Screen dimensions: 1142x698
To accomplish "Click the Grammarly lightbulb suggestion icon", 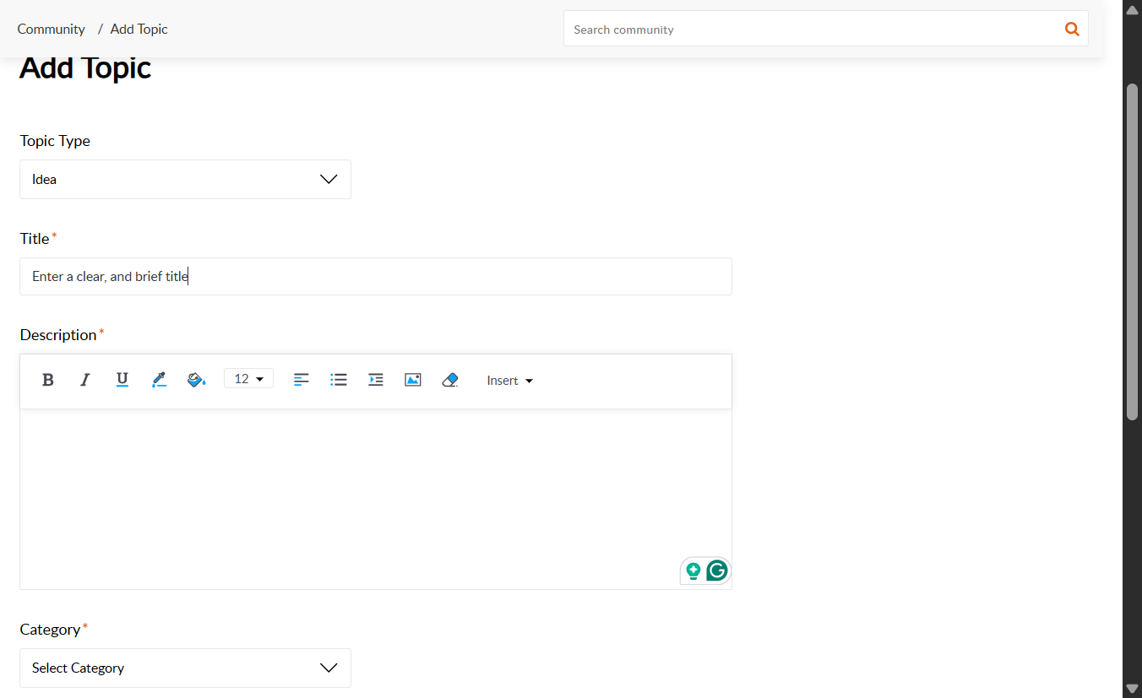I will click(x=693, y=571).
